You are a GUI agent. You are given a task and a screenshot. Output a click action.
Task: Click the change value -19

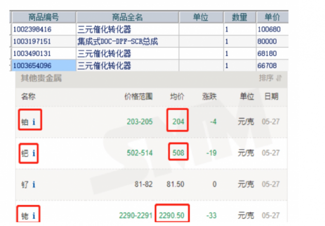212,153
